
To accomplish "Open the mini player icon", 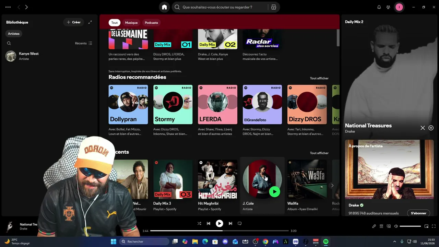I will (x=426, y=226).
